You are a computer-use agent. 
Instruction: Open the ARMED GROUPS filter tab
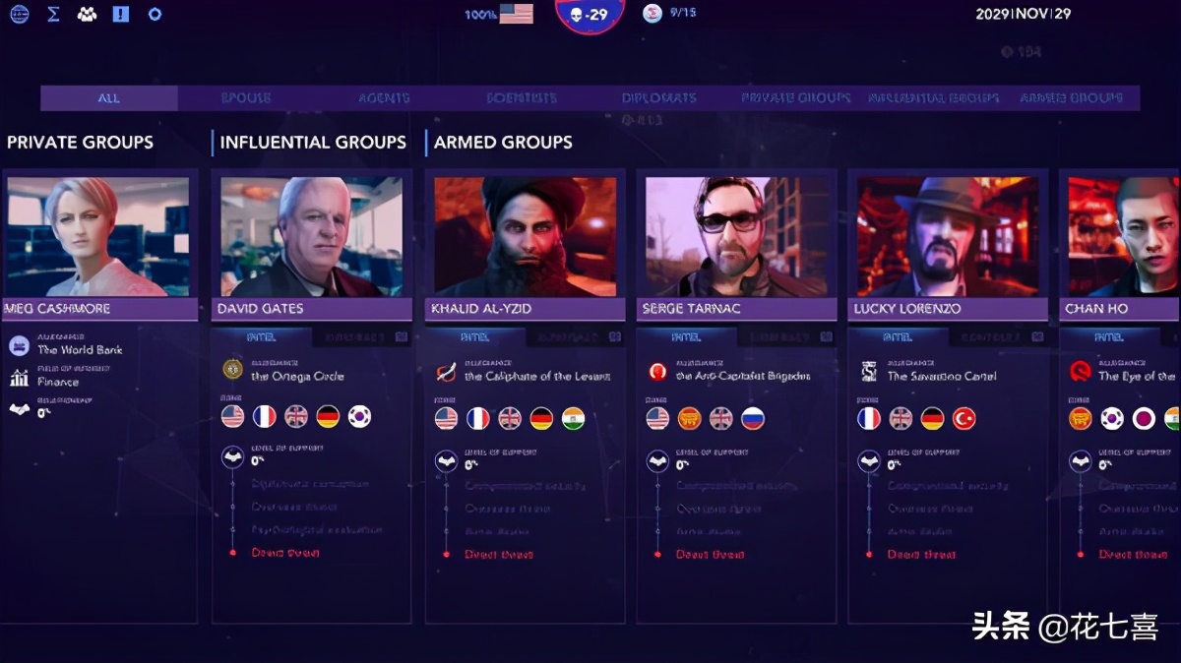(x=1071, y=98)
